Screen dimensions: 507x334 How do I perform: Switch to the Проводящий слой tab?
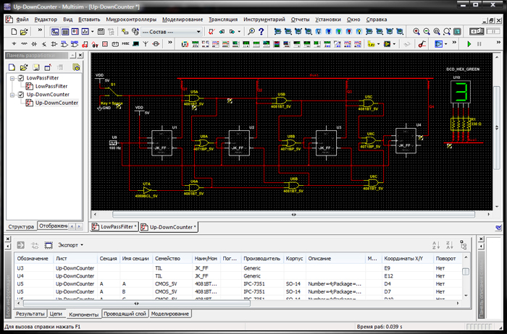[125, 314]
